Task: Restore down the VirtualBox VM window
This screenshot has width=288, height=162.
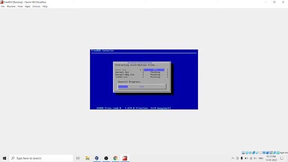Action: coord(274,2)
